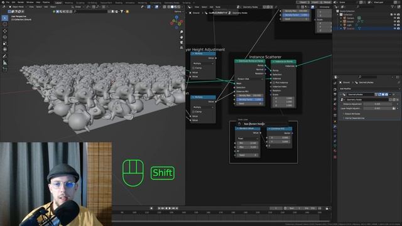Open the Edit menu
The width and height of the screenshot is (402, 226).
coord(13,3)
